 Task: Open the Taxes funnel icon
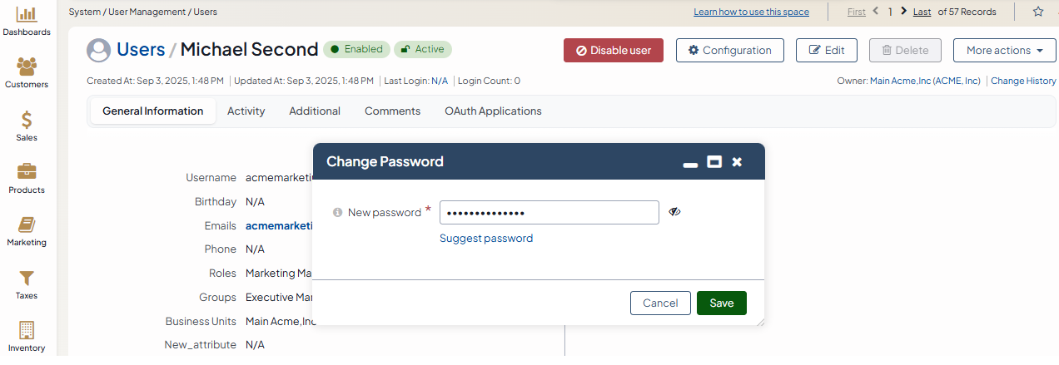[27, 278]
